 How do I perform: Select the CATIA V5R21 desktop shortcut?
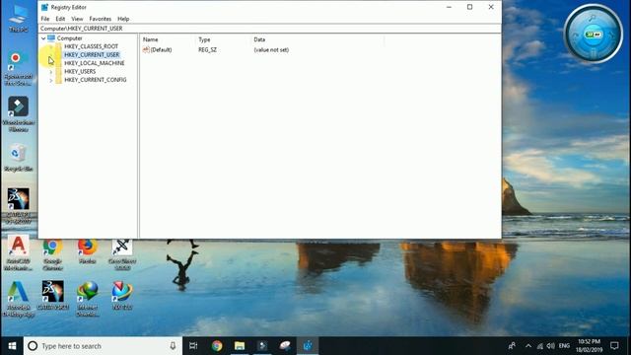52,296
